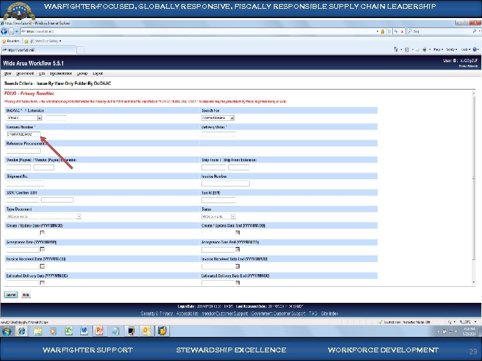Click the PowerPoint icon in the taskbar
The image size is (482, 361).
point(99,330)
